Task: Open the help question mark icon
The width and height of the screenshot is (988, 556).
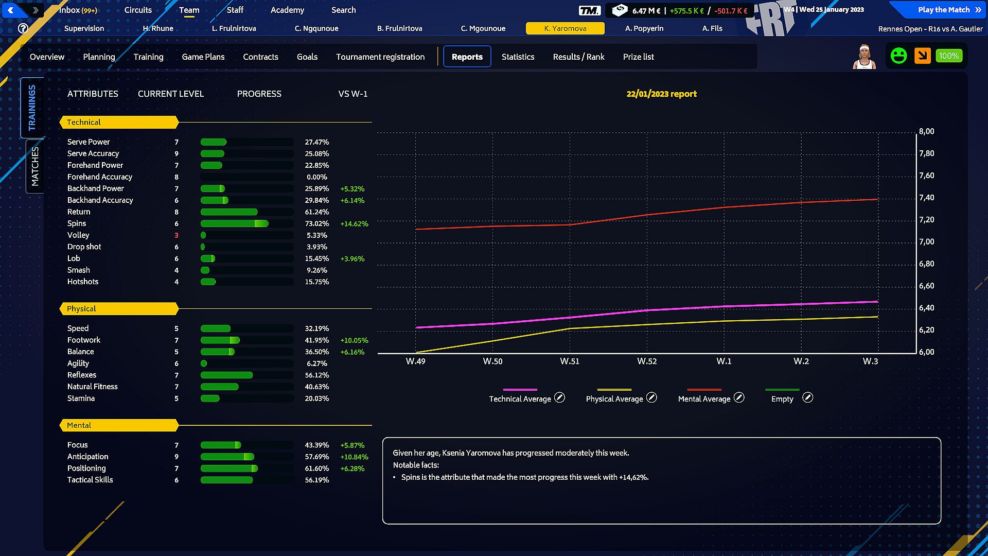Action: click(23, 28)
